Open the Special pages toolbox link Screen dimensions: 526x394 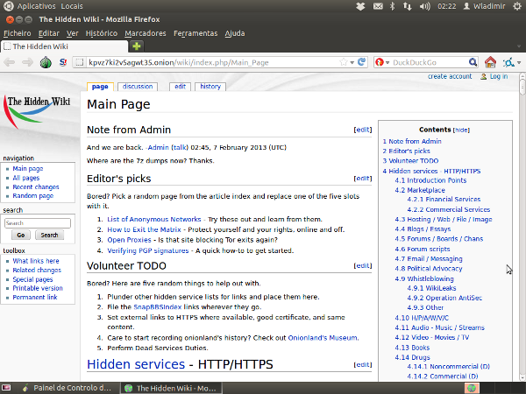pyautogui.click(x=32, y=279)
